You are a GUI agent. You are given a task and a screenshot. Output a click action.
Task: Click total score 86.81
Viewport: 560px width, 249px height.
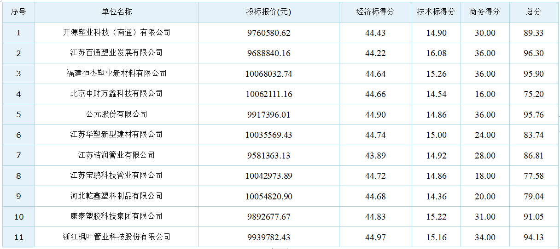click(534, 156)
